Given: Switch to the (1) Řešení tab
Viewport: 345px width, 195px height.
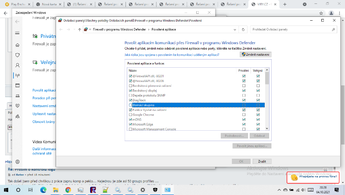Looking at the screenshot, I should 79,4.
